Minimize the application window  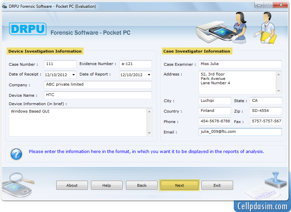click(259, 5)
